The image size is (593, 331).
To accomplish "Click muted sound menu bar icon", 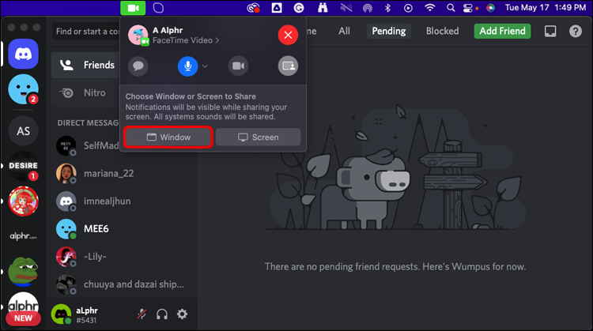I will click(346, 8).
